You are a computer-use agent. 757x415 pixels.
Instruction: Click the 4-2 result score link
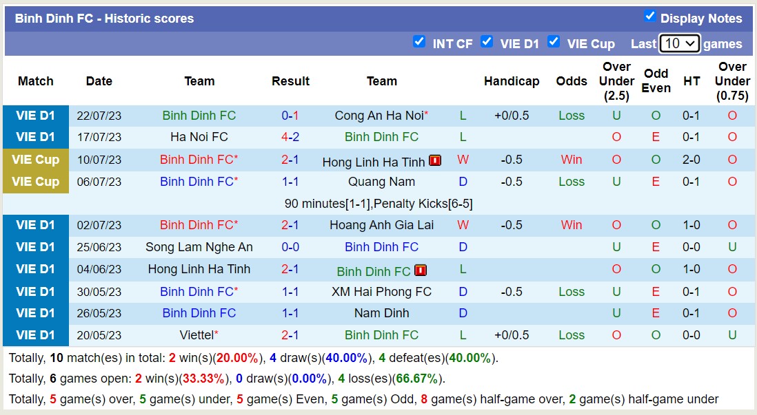[x=290, y=137]
